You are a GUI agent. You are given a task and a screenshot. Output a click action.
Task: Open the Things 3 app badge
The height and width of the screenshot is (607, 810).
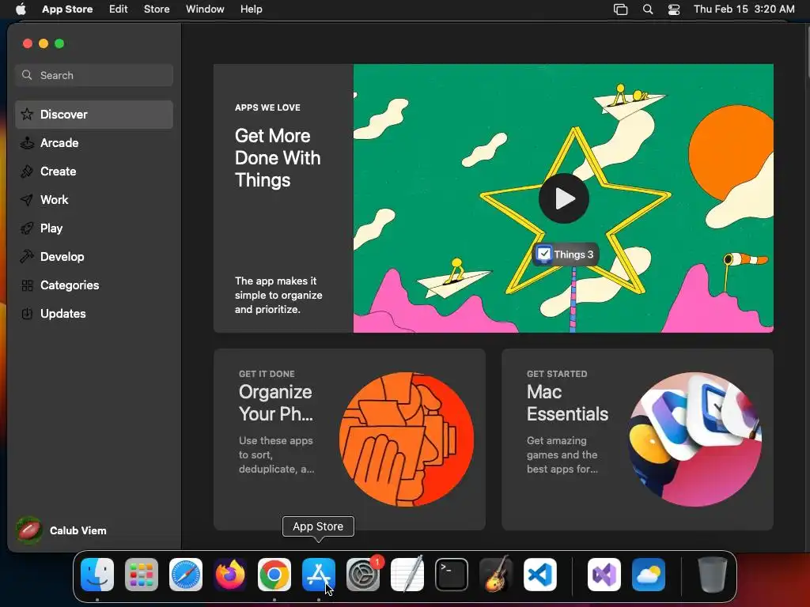565,254
